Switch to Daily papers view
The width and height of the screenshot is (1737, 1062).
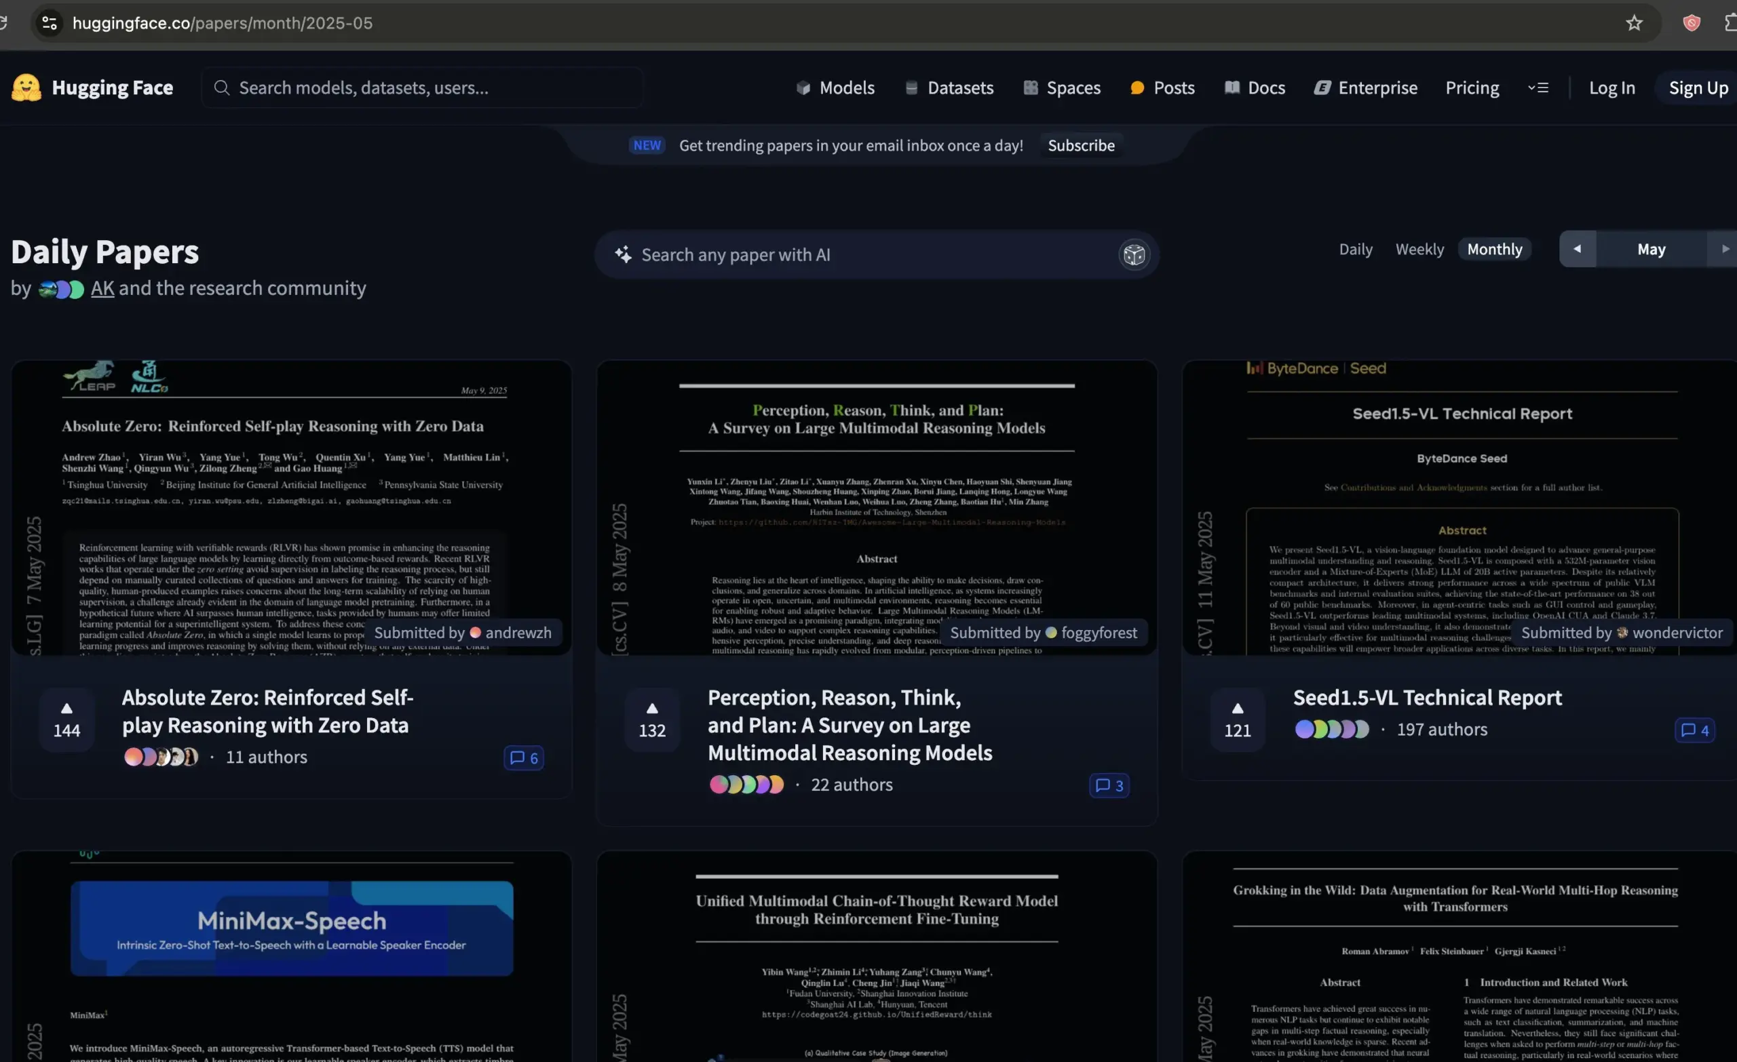[1355, 249]
